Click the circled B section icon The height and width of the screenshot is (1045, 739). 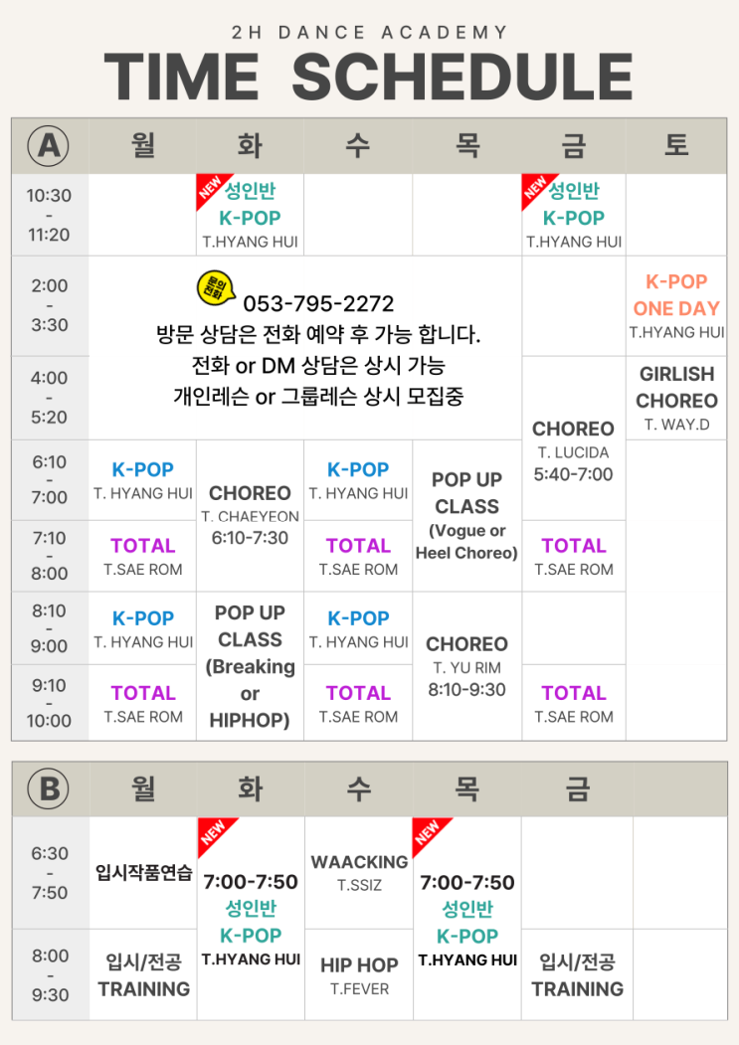[49, 789]
